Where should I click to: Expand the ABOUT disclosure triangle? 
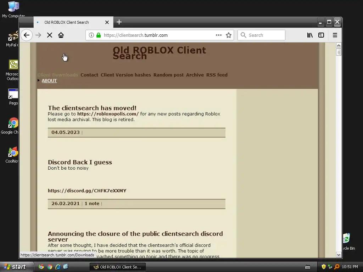[39, 80]
